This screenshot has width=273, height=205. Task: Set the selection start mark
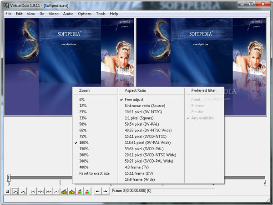pyautogui.click(x=97, y=192)
